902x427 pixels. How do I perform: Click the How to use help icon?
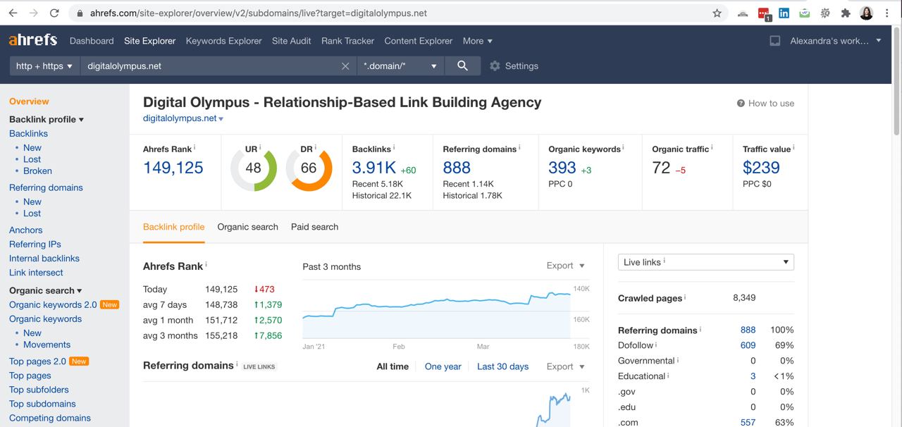741,104
